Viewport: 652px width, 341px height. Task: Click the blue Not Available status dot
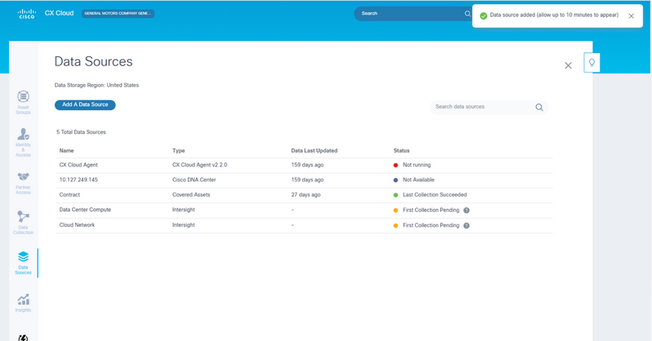[396, 180]
